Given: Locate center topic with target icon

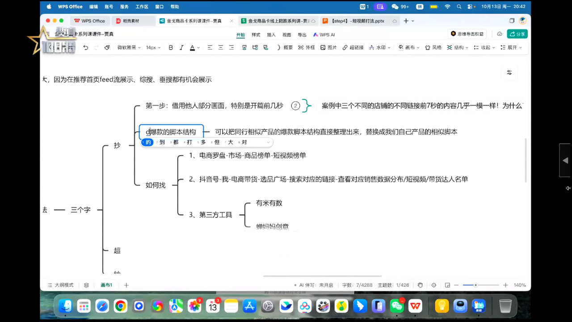Looking at the screenshot, I should pyautogui.click(x=434, y=285).
